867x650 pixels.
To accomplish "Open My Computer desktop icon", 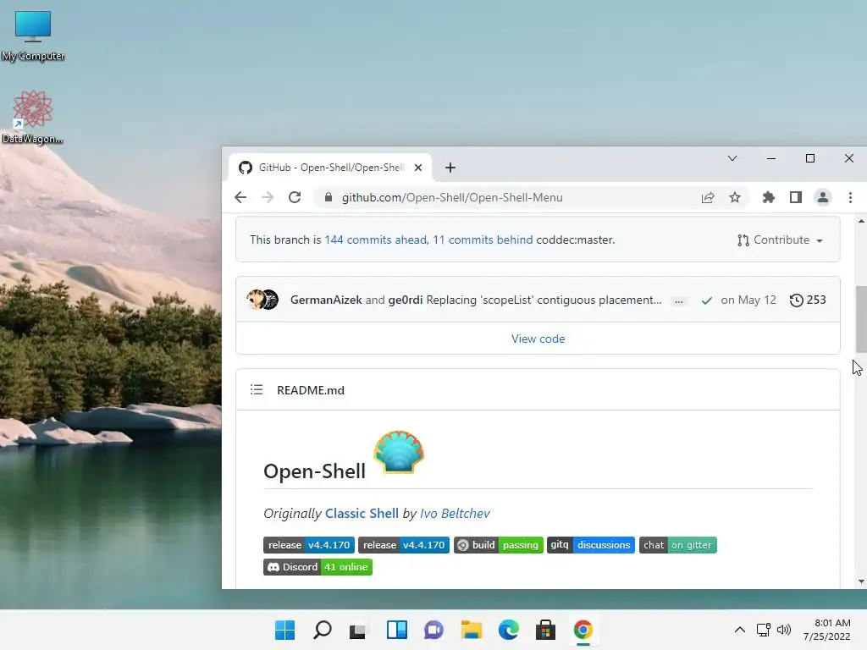I will (33, 36).
